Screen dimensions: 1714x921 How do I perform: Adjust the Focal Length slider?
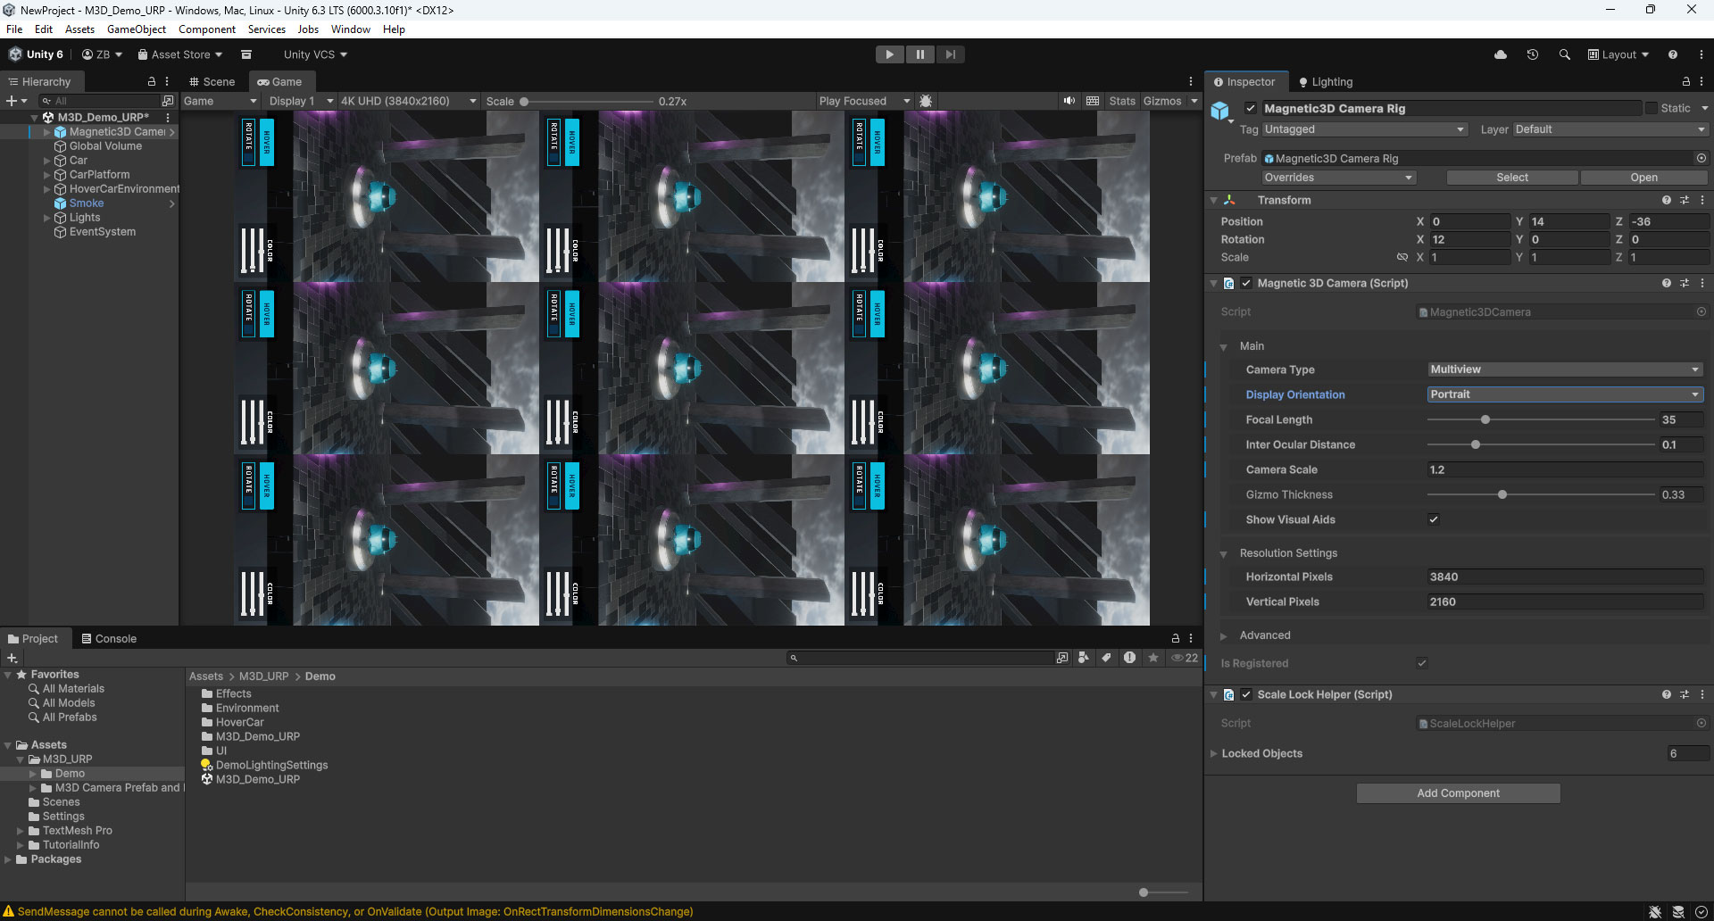coord(1485,419)
